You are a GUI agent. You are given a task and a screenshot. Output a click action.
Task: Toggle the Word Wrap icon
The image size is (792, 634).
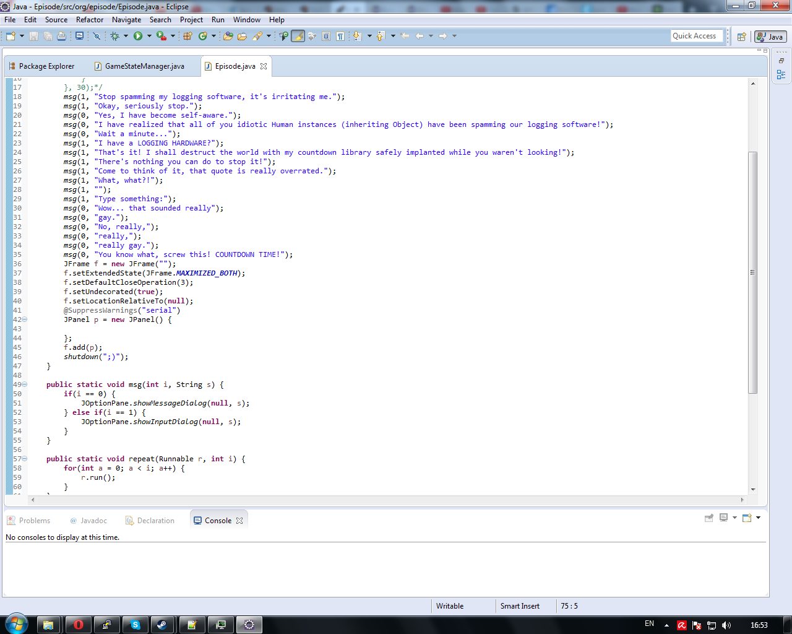coord(312,36)
